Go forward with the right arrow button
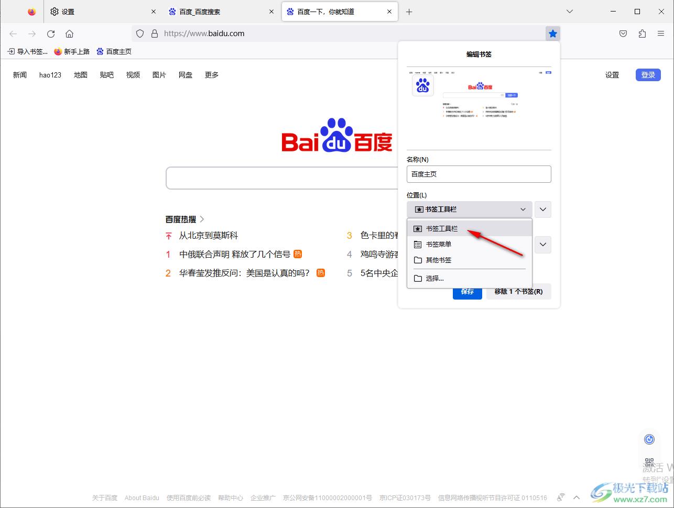 32,34
